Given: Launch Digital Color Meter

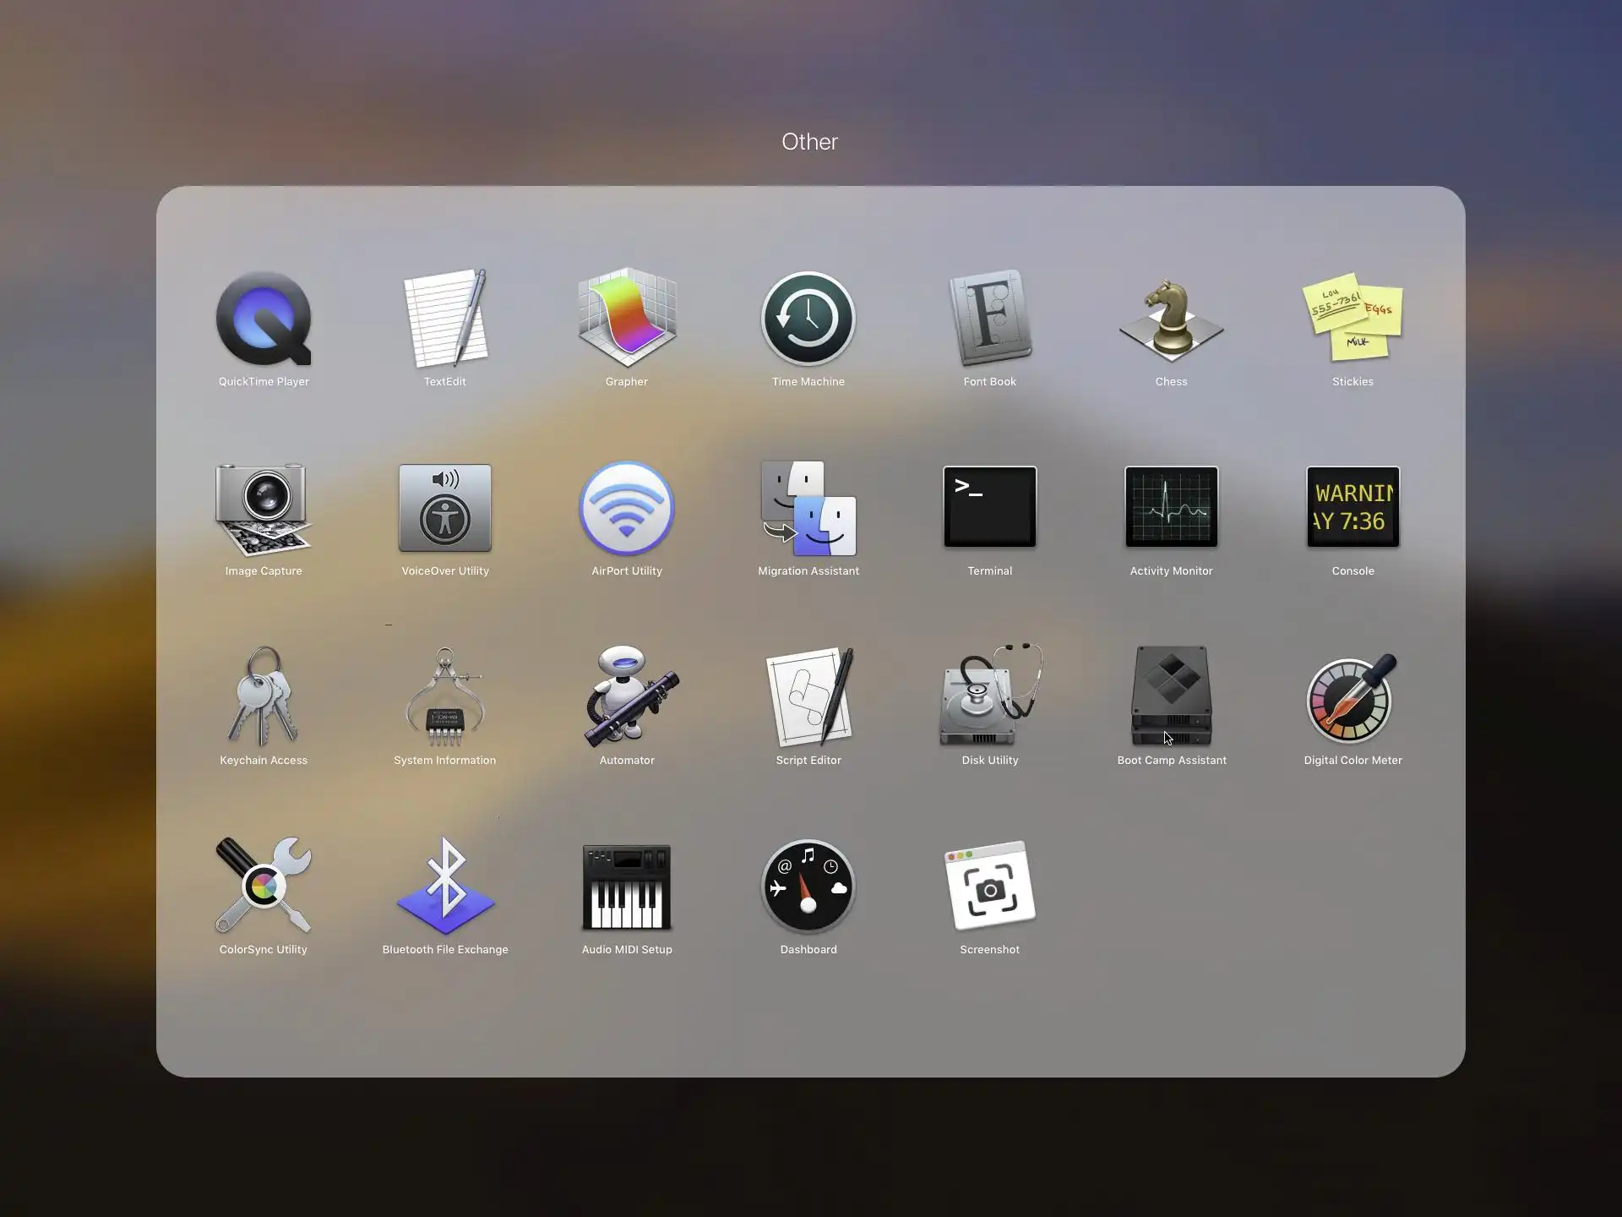Looking at the screenshot, I should 1353,696.
